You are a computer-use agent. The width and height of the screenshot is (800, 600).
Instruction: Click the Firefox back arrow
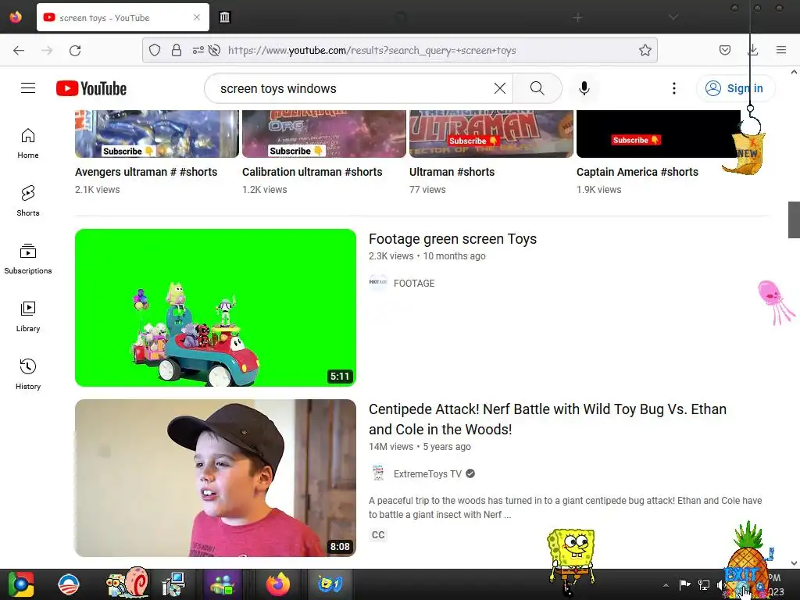19,50
